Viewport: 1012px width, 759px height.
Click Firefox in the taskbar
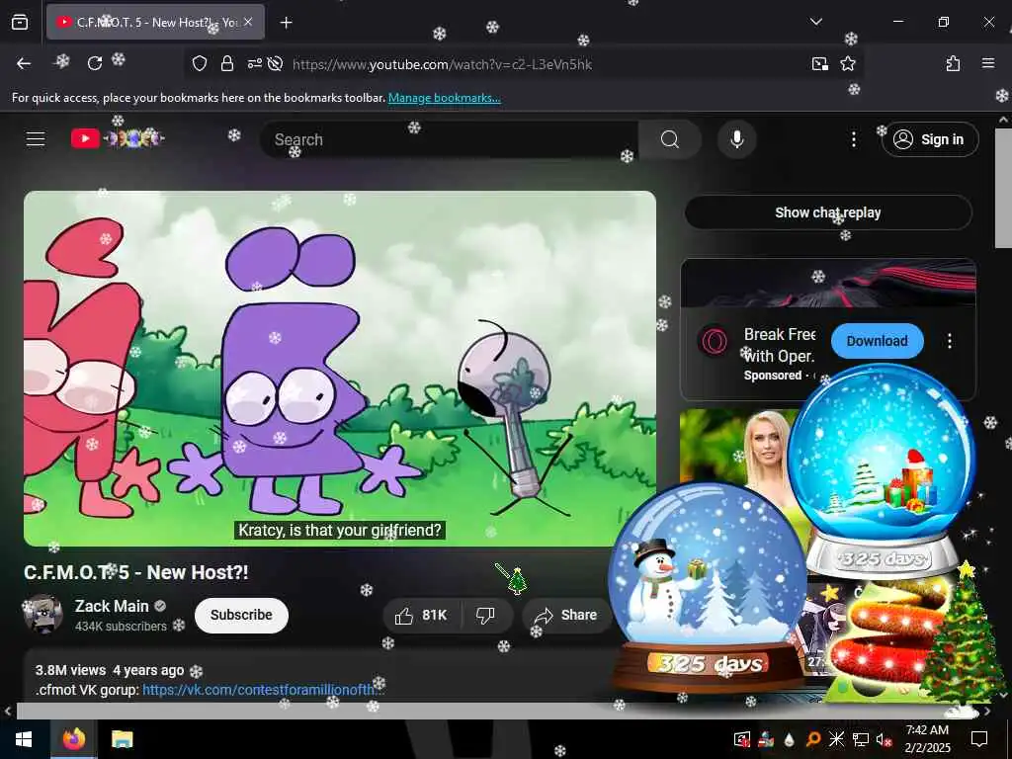click(73, 739)
